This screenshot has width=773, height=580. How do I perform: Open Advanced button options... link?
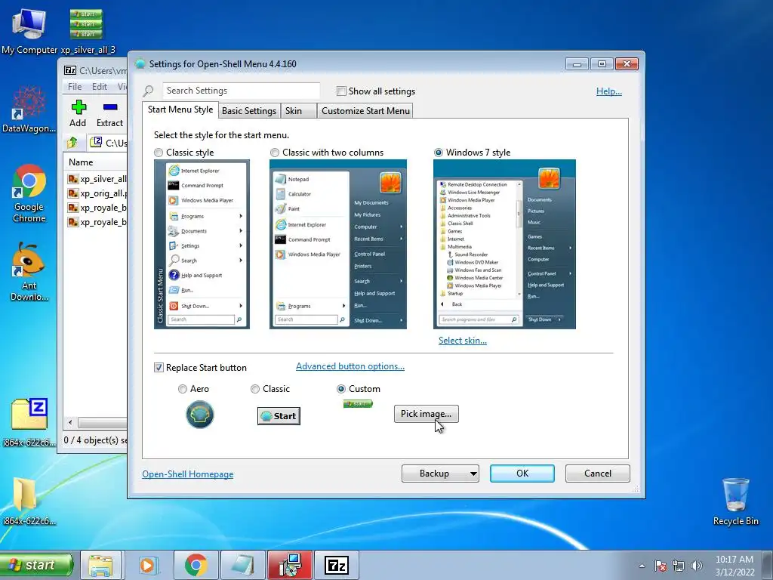[350, 366]
